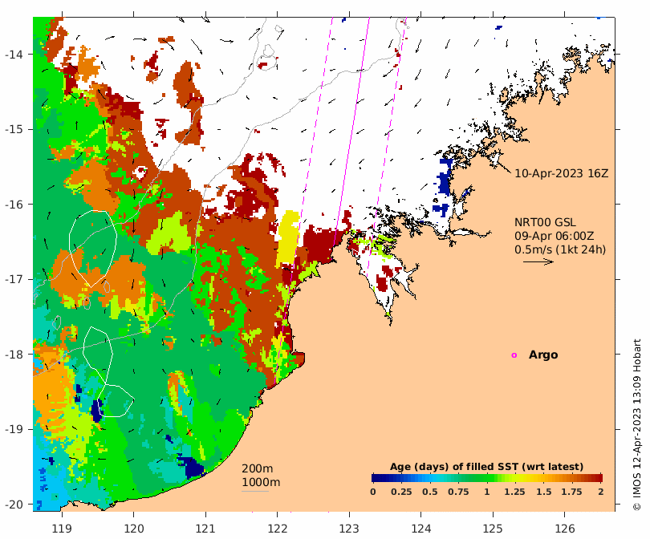The image size is (650, 539).
Task: Click the '200m' depth contour label
Action: 257,468
